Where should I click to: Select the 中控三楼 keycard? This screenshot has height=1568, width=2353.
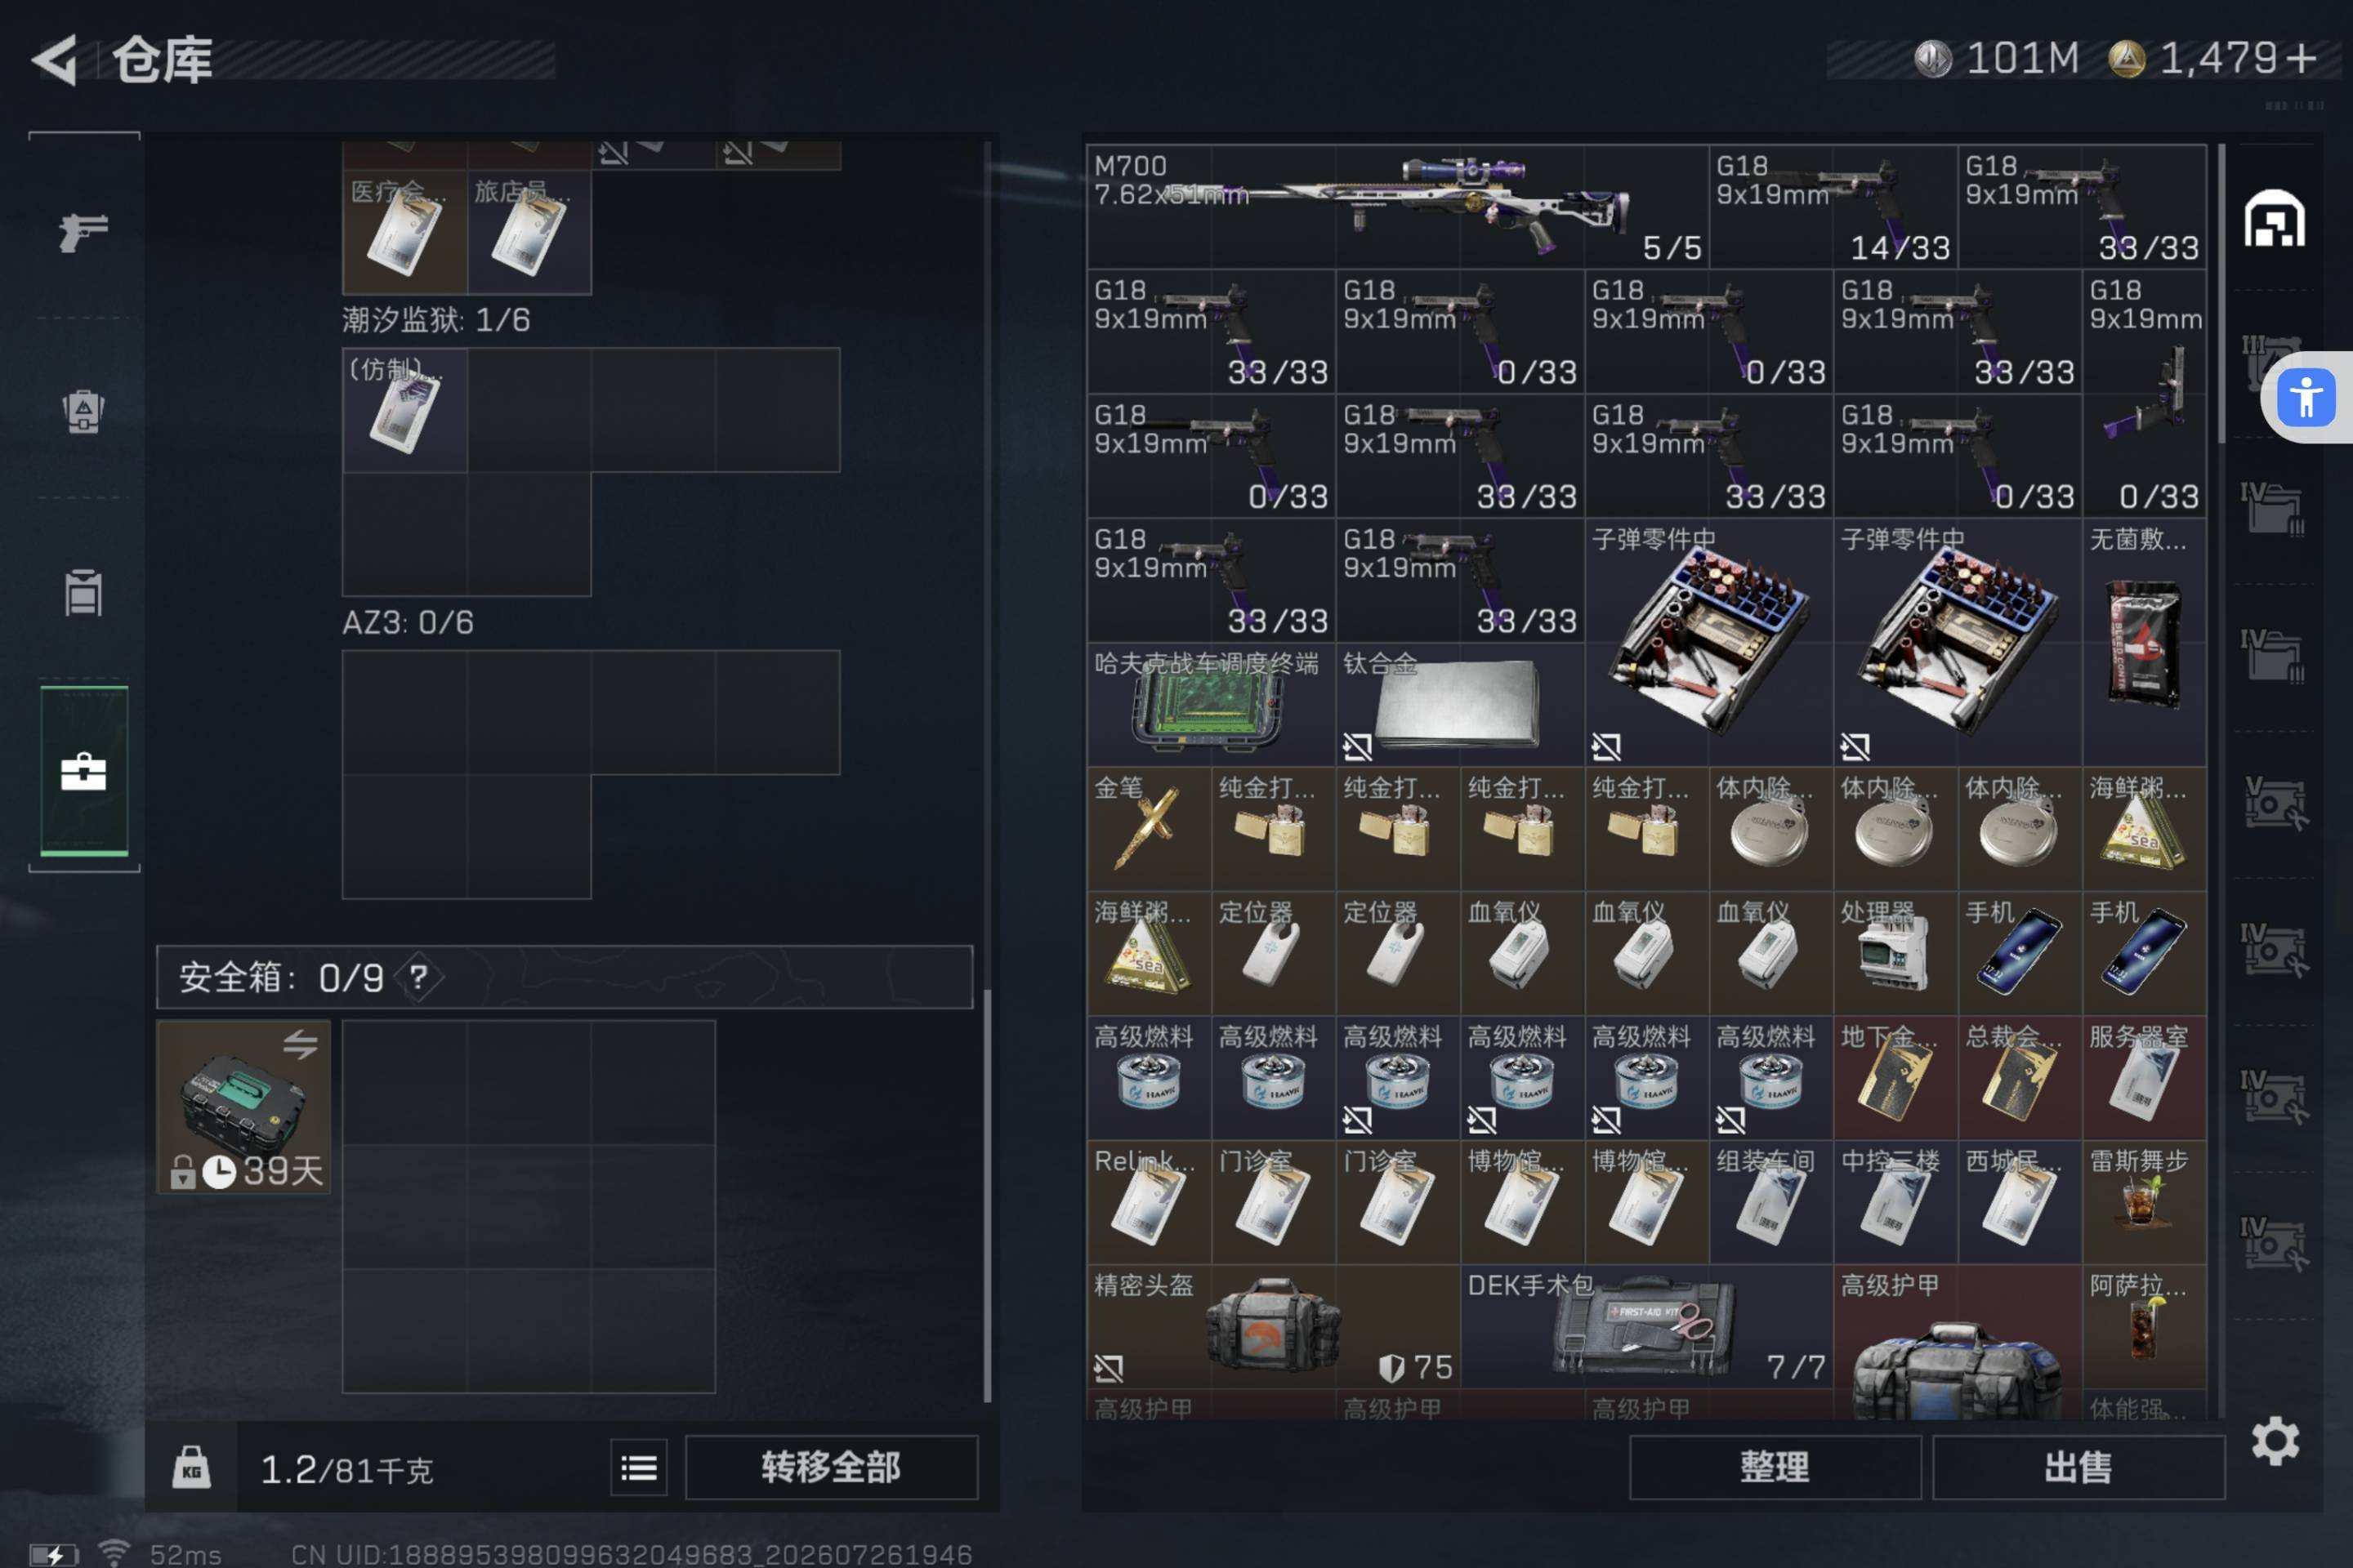[1895, 1202]
